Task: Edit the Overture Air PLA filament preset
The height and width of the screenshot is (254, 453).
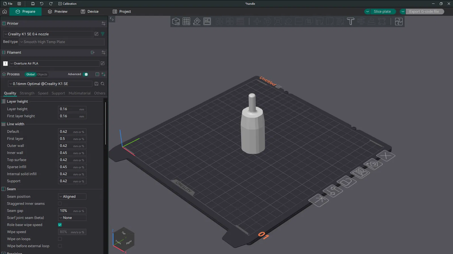Action: point(102,63)
